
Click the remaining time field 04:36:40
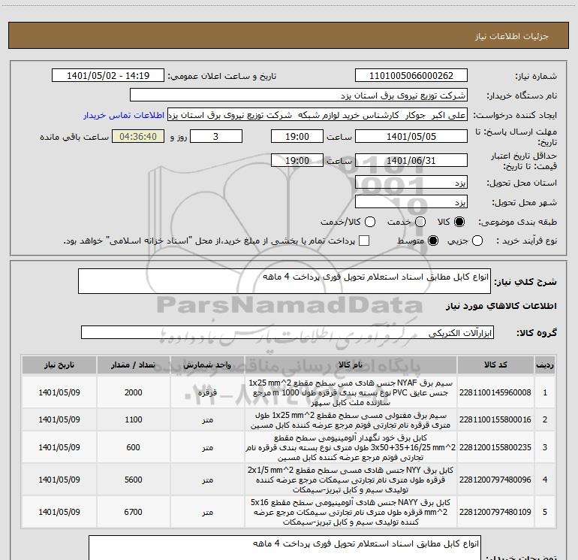tap(138, 137)
